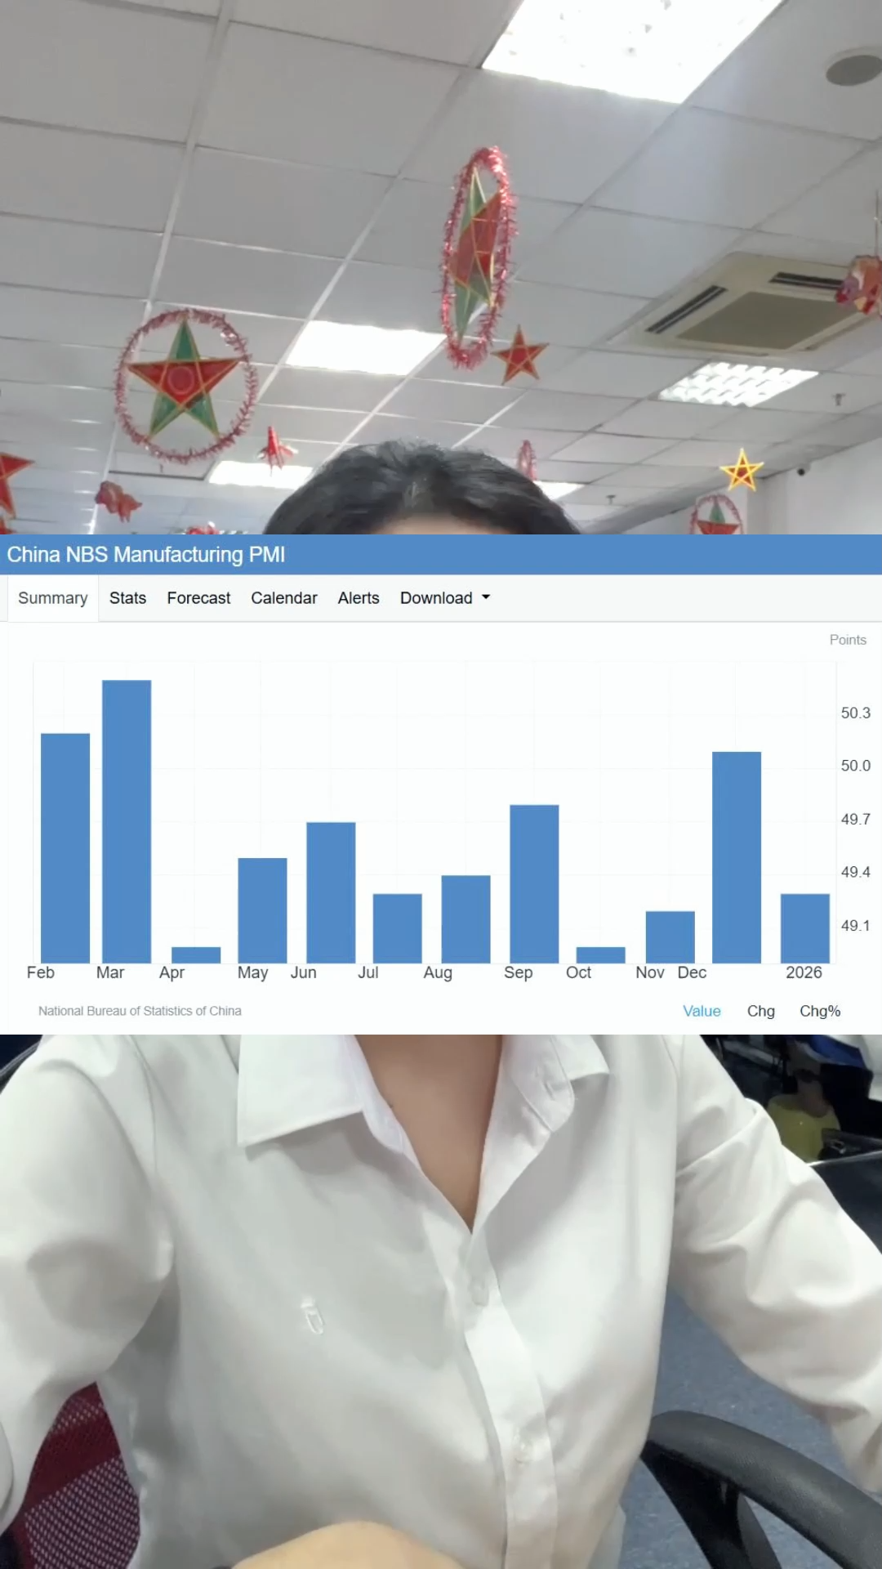
Task: Click the 49.7 axis label
Action: pos(856,819)
